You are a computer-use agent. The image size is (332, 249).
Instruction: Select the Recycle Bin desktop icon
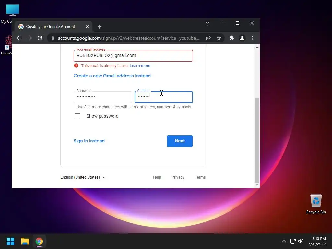316,204
